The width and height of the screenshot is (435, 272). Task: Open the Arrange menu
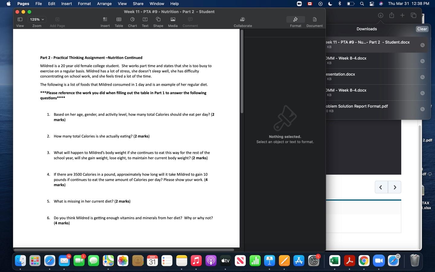pyautogui.click(x=104, y=4)
